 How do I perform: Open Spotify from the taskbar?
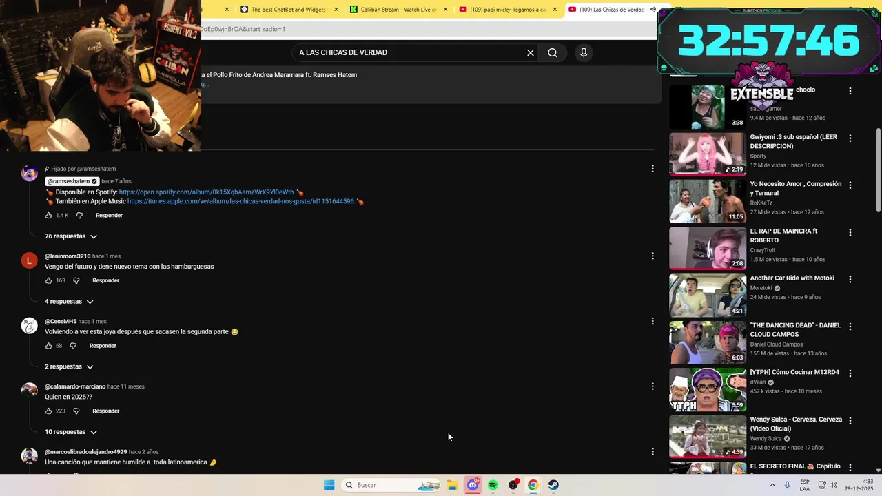(x=493, y=485)
